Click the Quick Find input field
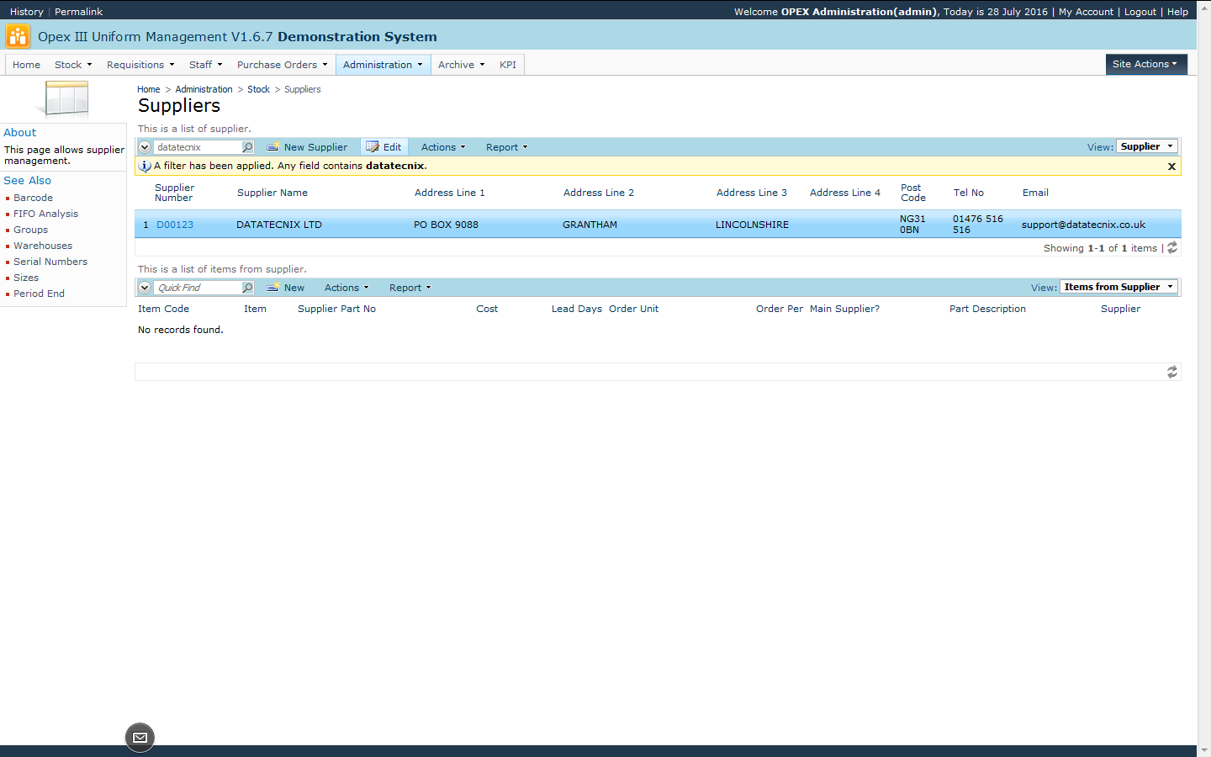This screenshot has width=1211, height=757. click(198, 288)
